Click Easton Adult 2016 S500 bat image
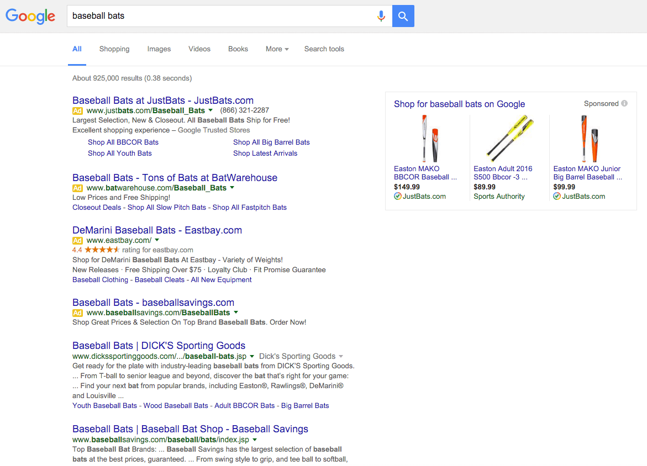The height and width of the screenshot is (466, 647). pyautogui.click(x=510, y=138)
